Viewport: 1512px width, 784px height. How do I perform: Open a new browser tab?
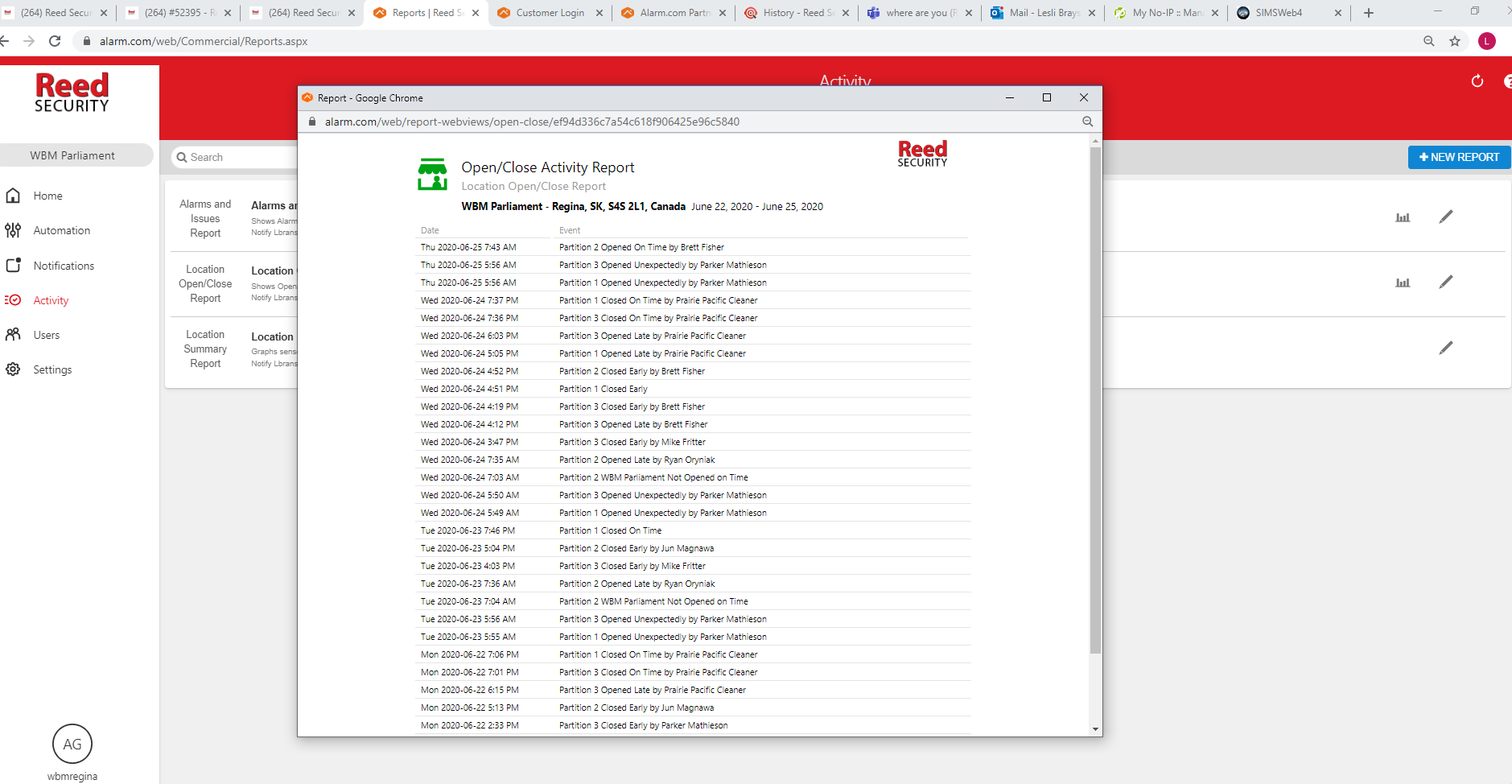pyautogui.click(x=1368, y=13)
